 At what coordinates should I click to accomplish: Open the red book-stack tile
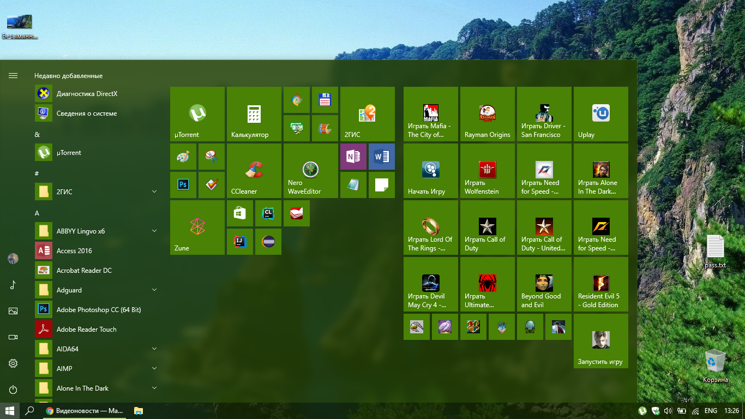(297, 213)
